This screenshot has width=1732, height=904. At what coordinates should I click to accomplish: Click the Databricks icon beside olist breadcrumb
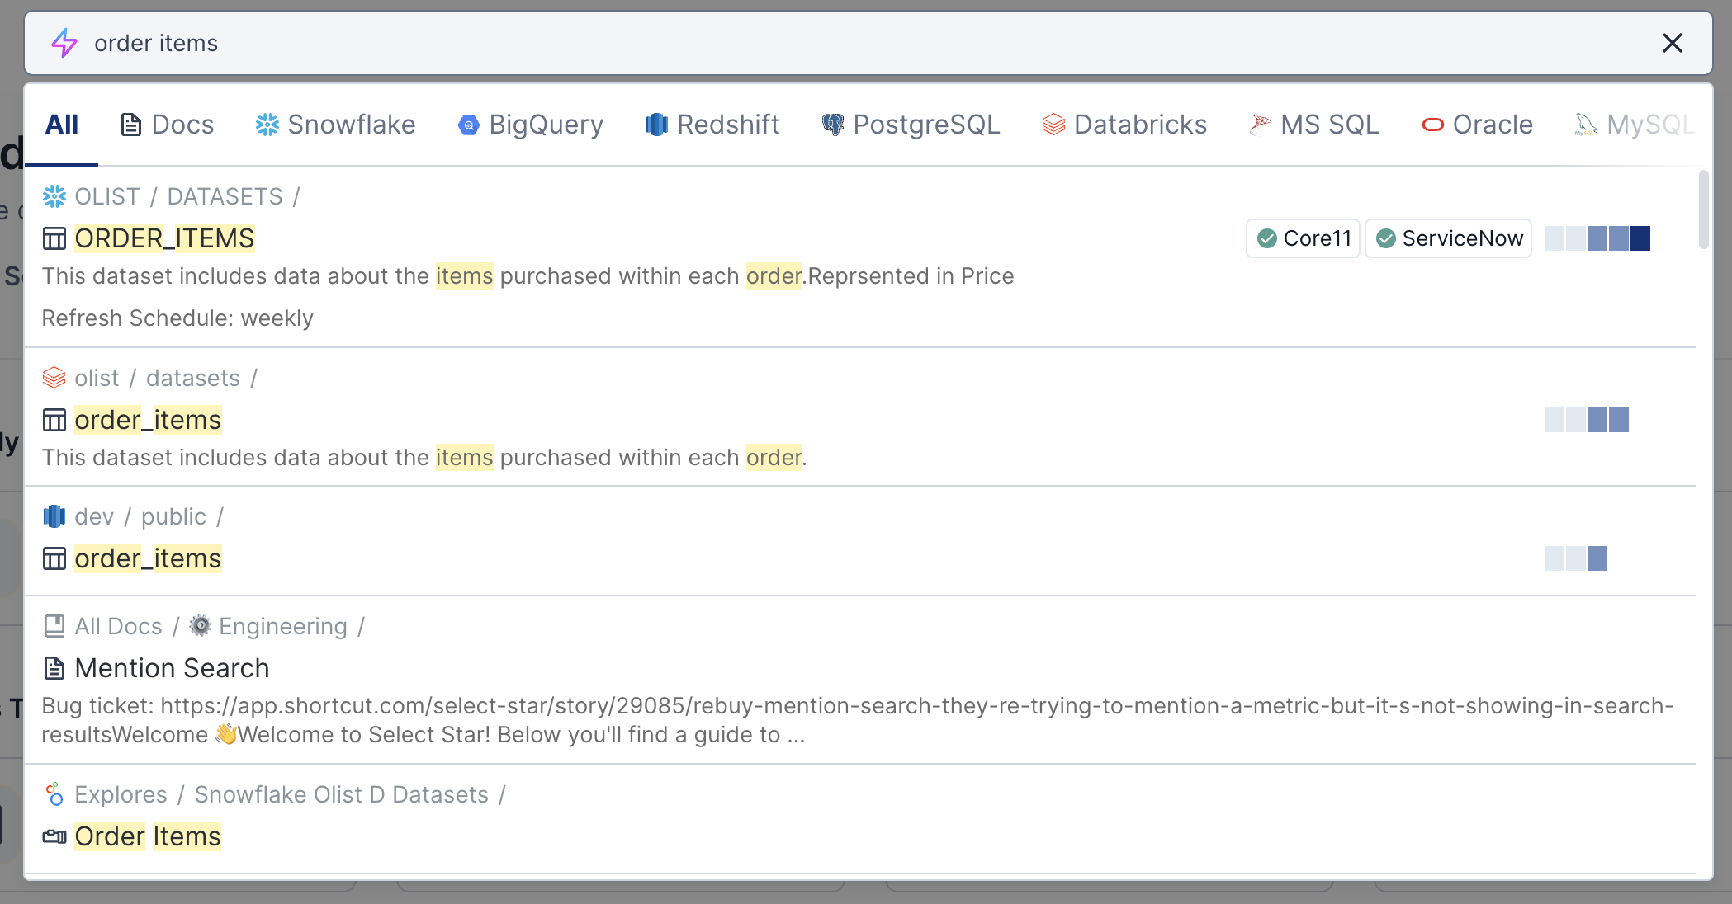54,378
